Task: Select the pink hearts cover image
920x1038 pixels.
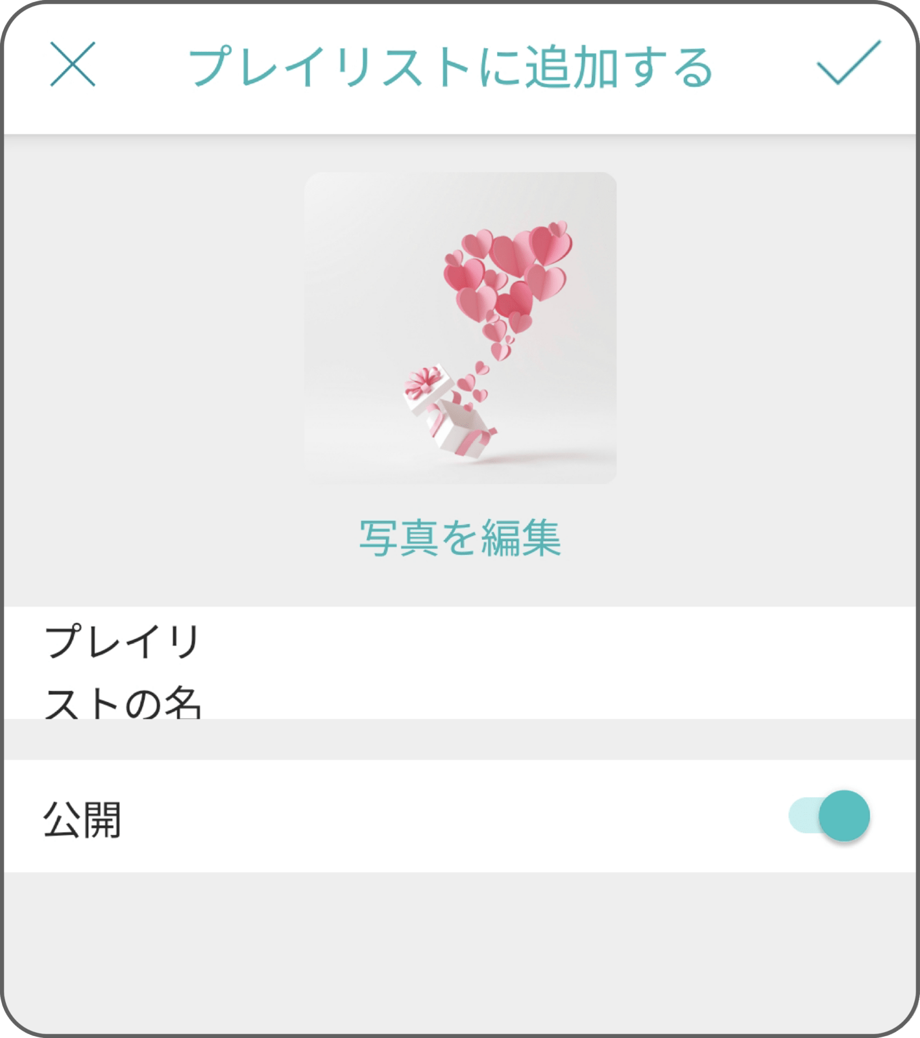Action: point(460,328)
